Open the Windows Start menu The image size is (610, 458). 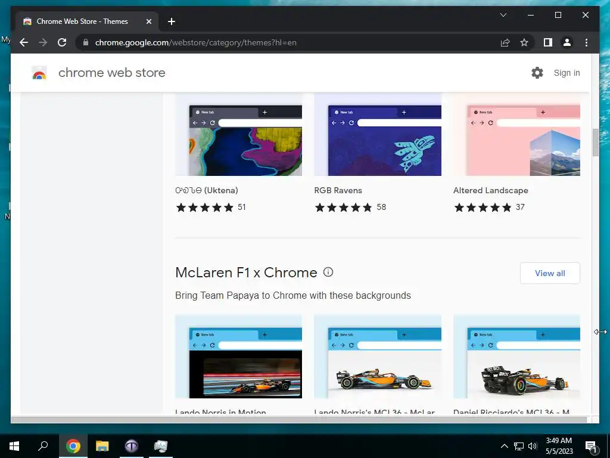(14, 446)
